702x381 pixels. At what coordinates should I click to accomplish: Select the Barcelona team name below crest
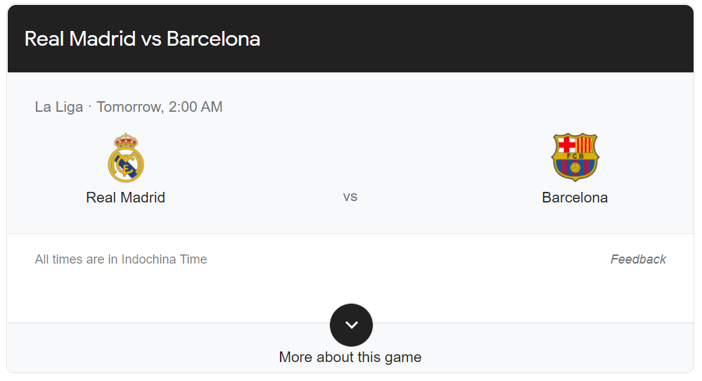(x=575, y=198)
